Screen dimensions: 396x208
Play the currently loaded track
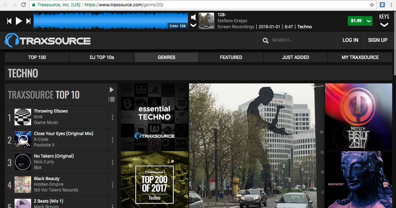[19, 20]
